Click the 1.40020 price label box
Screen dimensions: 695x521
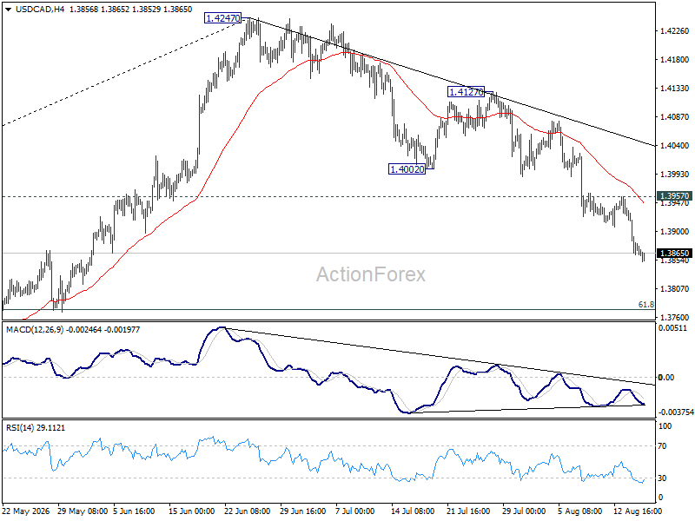tap(407, 168)
